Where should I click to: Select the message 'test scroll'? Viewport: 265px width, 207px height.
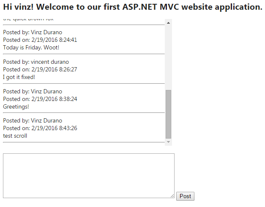click(15, 136)
